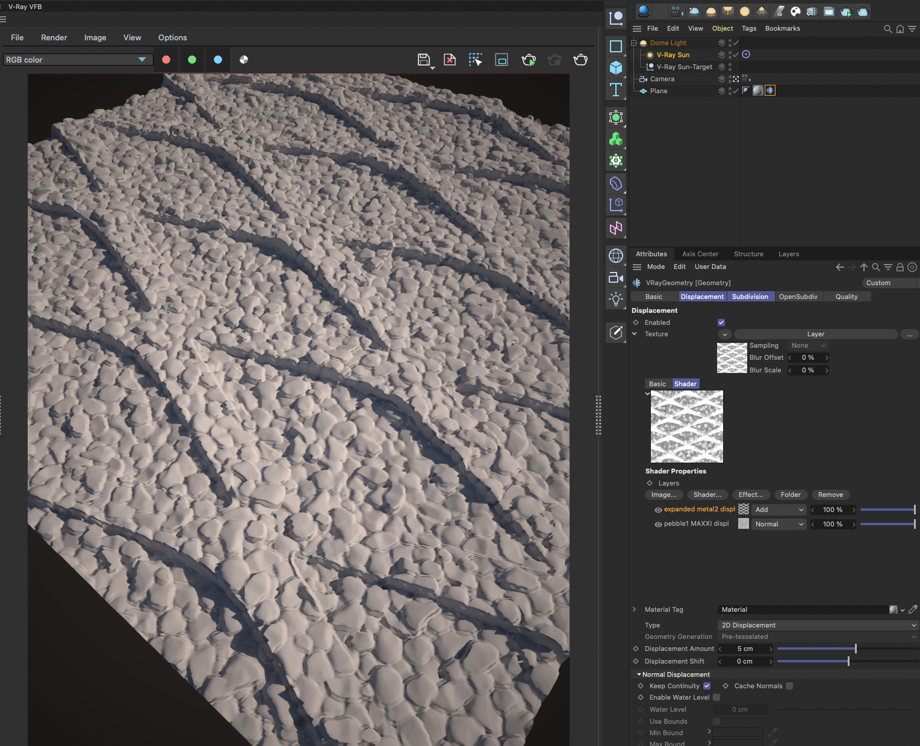Toggle V-Ray Sun enabled checkmark
The height and width of the screenshot is (746, 920).
click(x=736, y=55)
